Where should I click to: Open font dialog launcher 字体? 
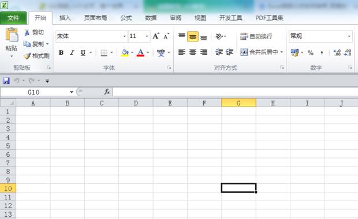[169, 67]
